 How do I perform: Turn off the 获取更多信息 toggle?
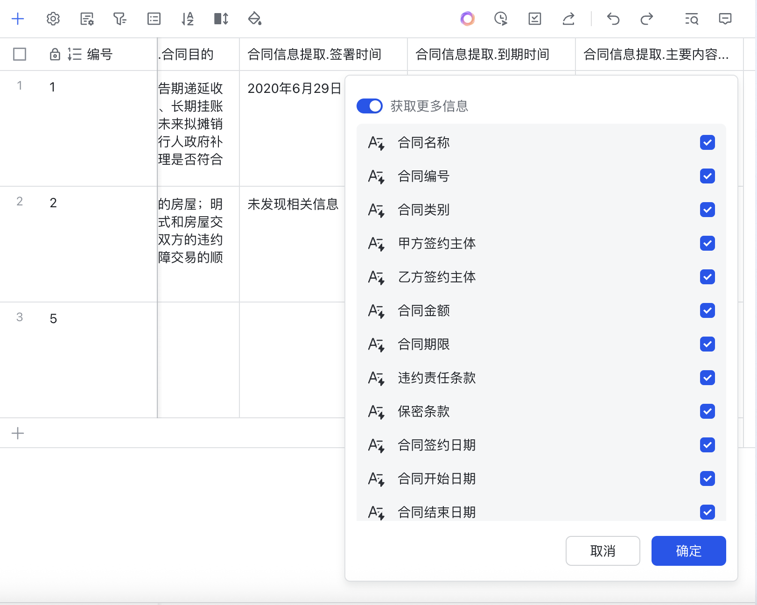click(369, 106)
